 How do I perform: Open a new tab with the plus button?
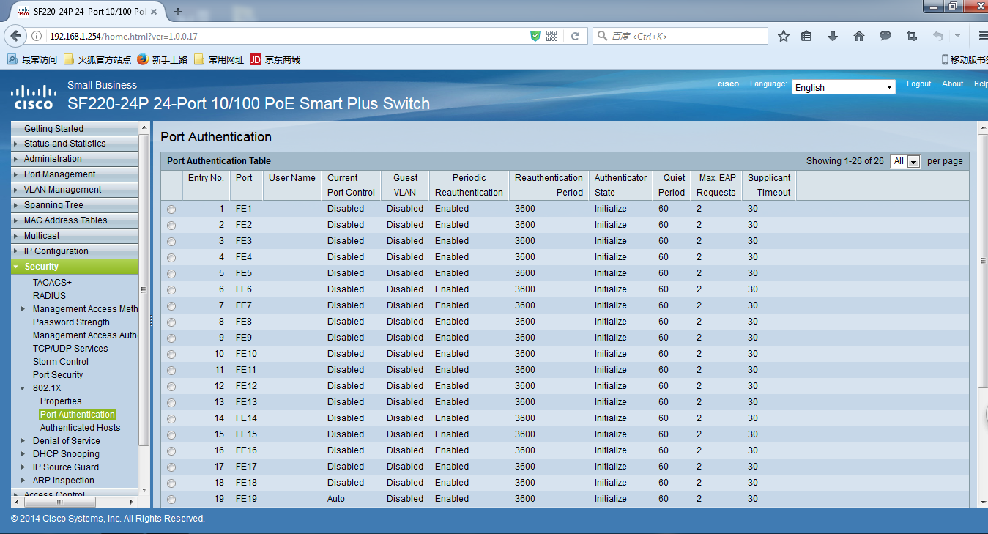178,12
